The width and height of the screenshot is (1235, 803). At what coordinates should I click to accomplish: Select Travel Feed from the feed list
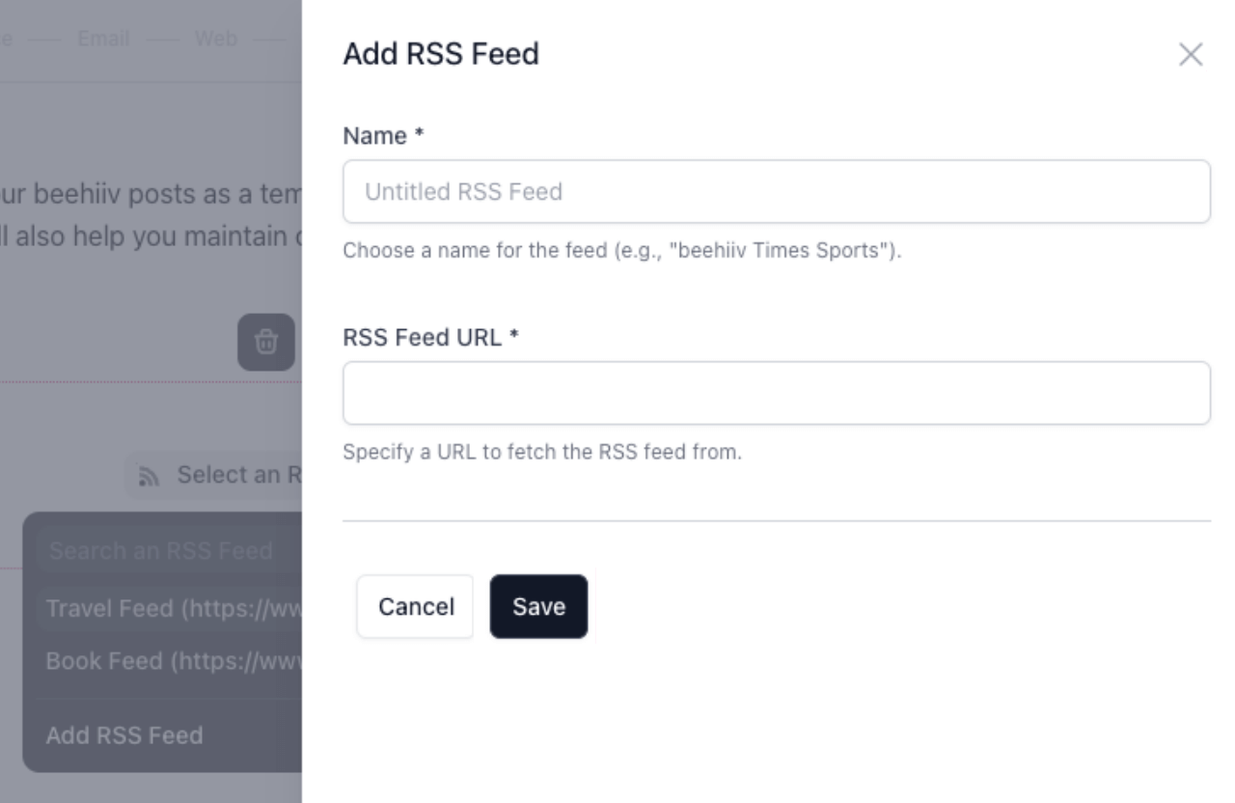[x=164, y=608]
